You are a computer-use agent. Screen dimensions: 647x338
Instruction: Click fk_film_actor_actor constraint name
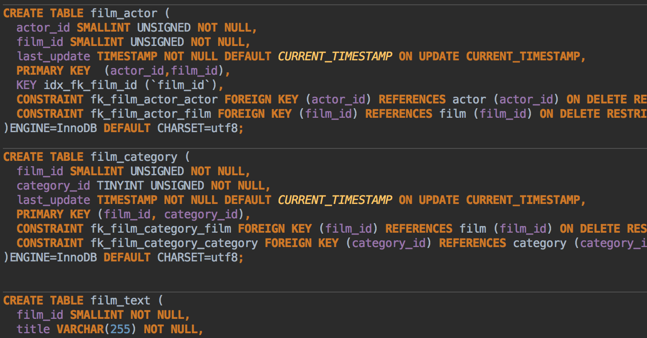(154, 100)
